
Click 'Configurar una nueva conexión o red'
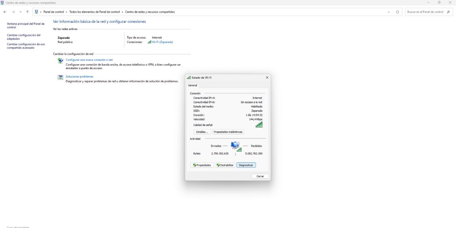coord(89,60)
